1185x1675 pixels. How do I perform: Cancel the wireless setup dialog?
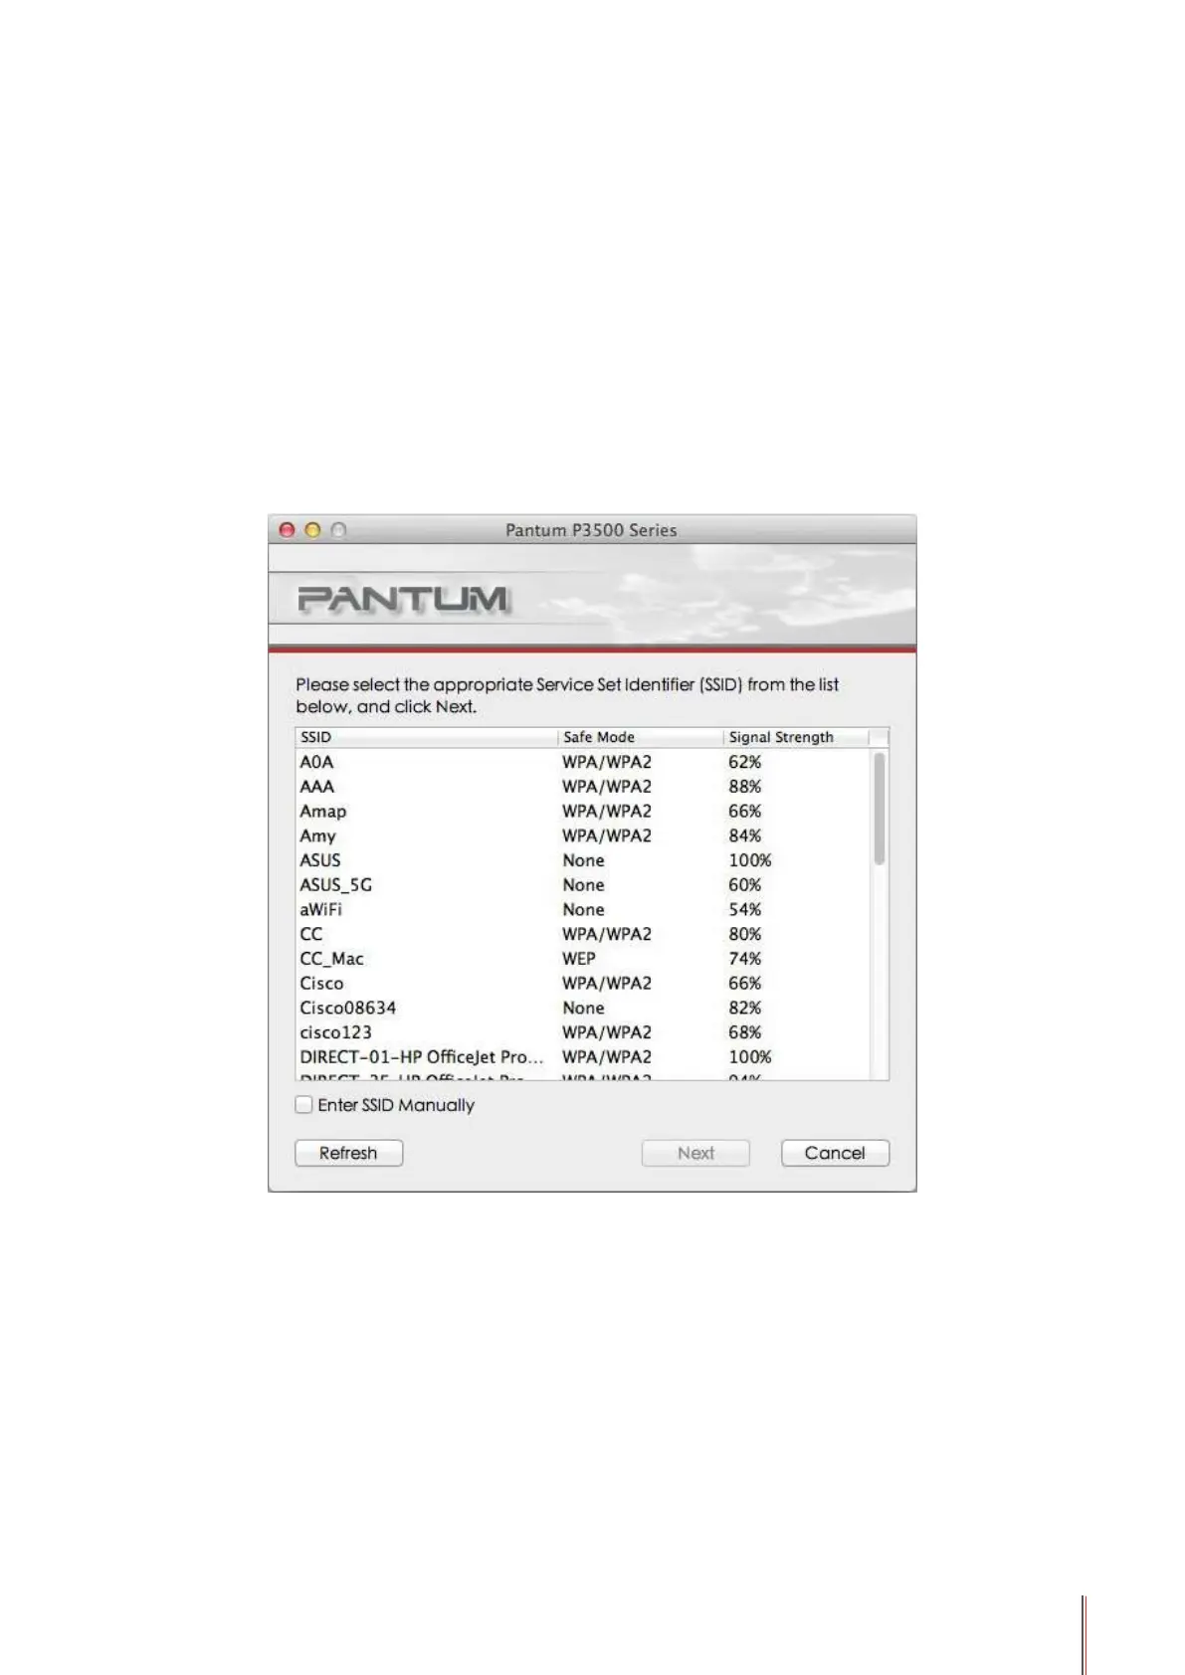click(835, 1153)
